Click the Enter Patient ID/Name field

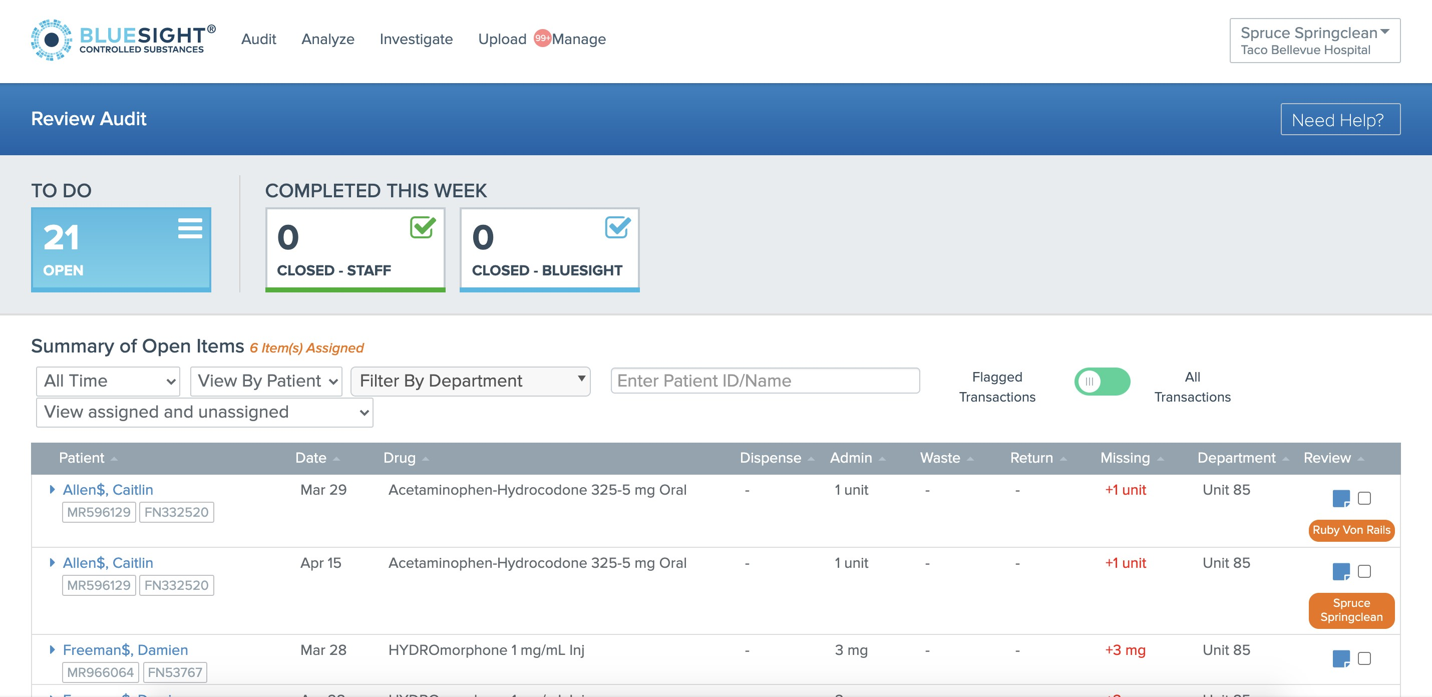tap(765, 381)
